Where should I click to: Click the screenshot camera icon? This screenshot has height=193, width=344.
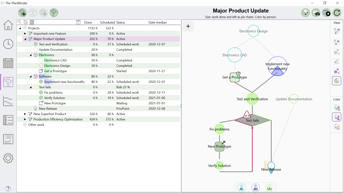coord(316,13)
